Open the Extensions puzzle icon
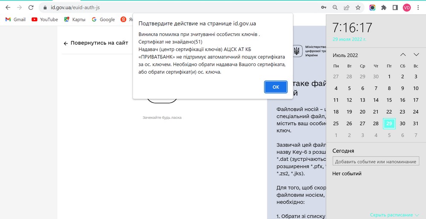The image size is (426, 219). [x=384, y=8]
